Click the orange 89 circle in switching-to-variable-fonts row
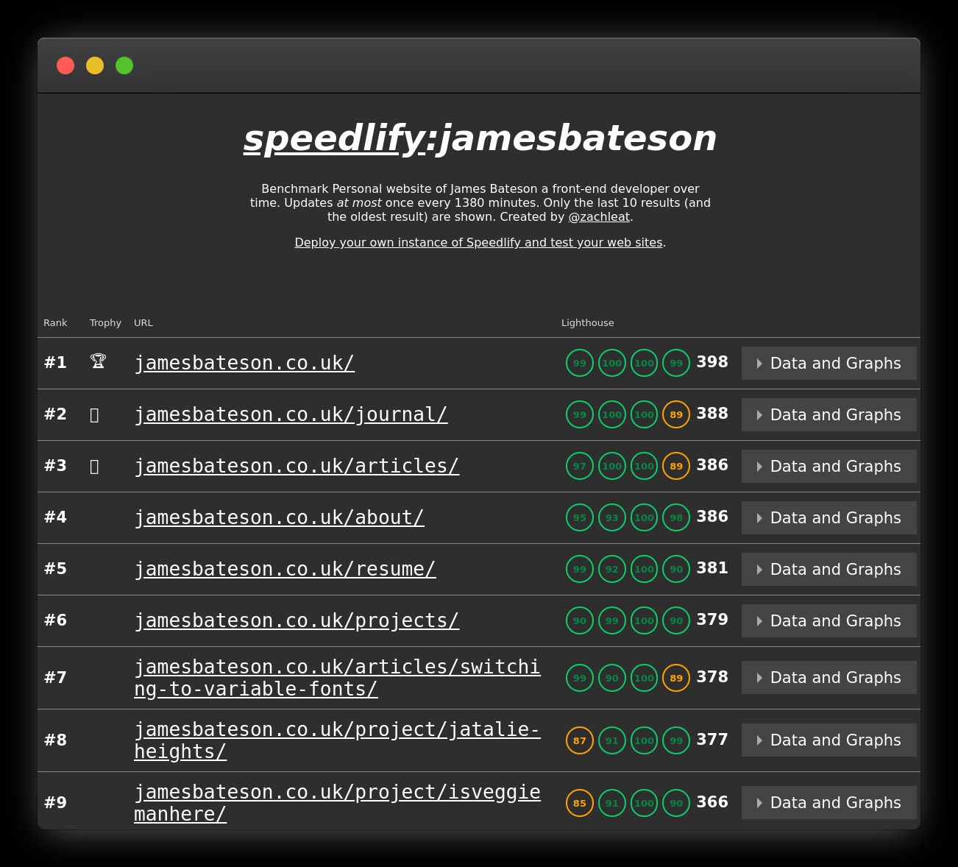This screenshot has width=958, height=867. click(x=676, y=678)
